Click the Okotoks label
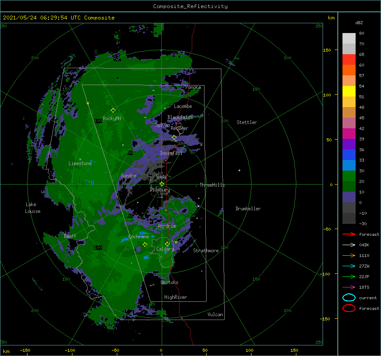 tap(169, 282)
